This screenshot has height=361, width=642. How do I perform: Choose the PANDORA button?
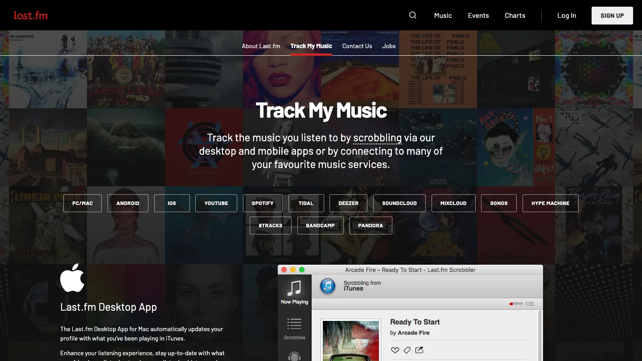pos(370,226)
